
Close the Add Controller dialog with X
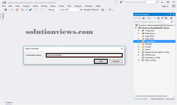click(122, 49)
